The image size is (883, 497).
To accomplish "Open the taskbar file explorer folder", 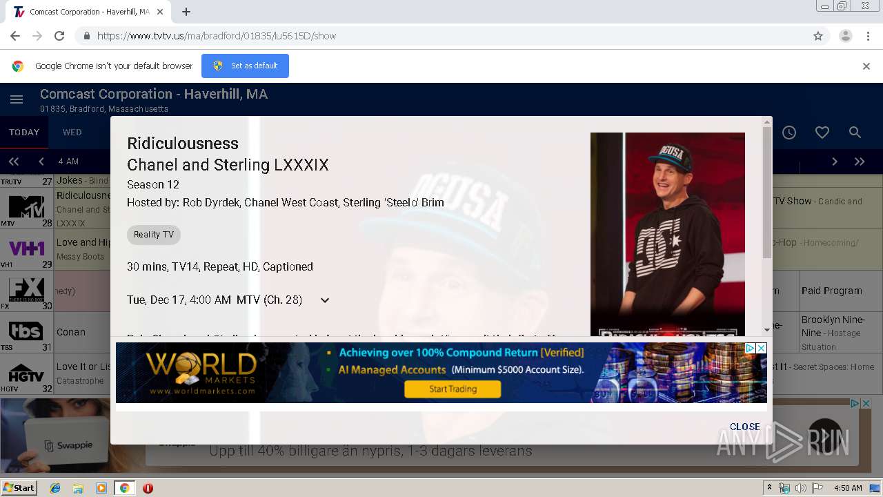I will (78, 488).
